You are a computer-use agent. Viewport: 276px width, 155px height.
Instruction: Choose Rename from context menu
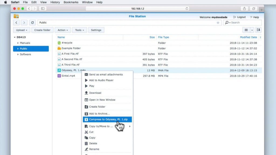[107, 149]
